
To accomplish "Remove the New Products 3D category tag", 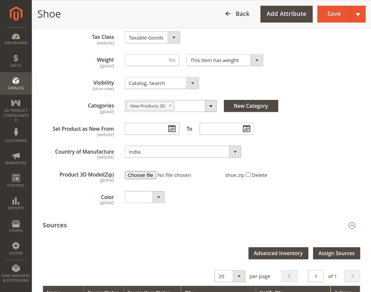I will tap(170, 106).
